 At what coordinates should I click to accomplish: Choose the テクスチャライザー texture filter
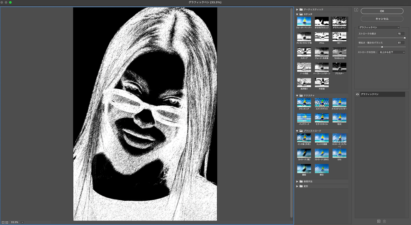pyautogui.click(x=339, y=102)
